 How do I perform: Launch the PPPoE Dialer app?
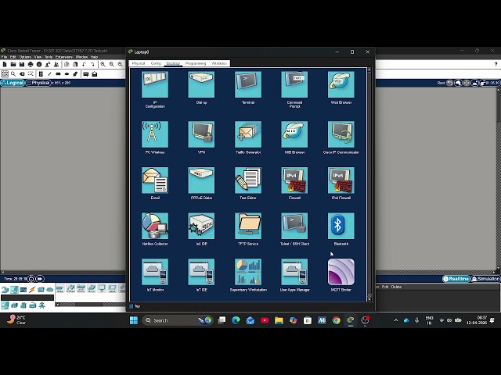(202, 180)
